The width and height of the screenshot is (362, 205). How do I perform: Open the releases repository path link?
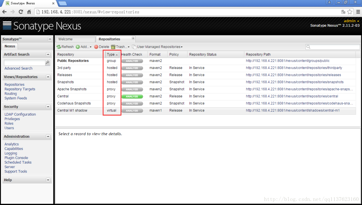pyautogui.click(x=293, y=75)
